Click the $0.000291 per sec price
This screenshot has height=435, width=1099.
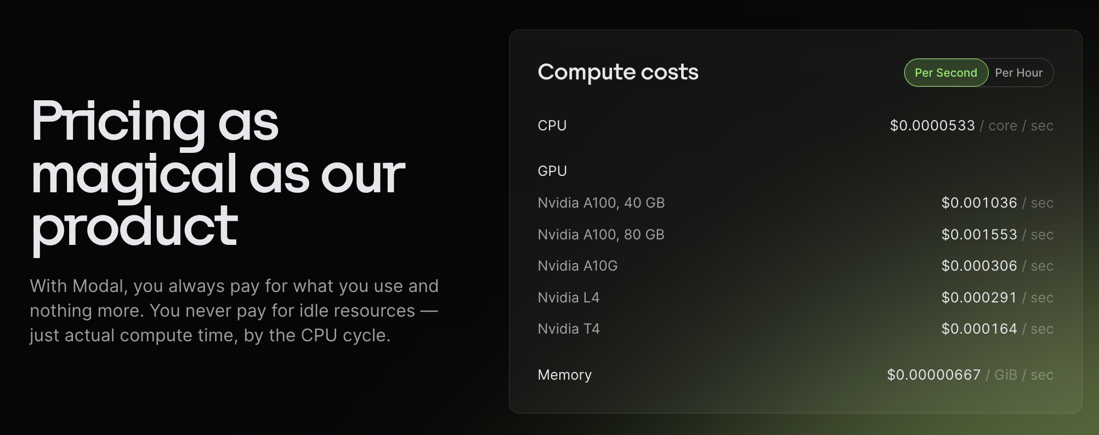click(979, 297)
